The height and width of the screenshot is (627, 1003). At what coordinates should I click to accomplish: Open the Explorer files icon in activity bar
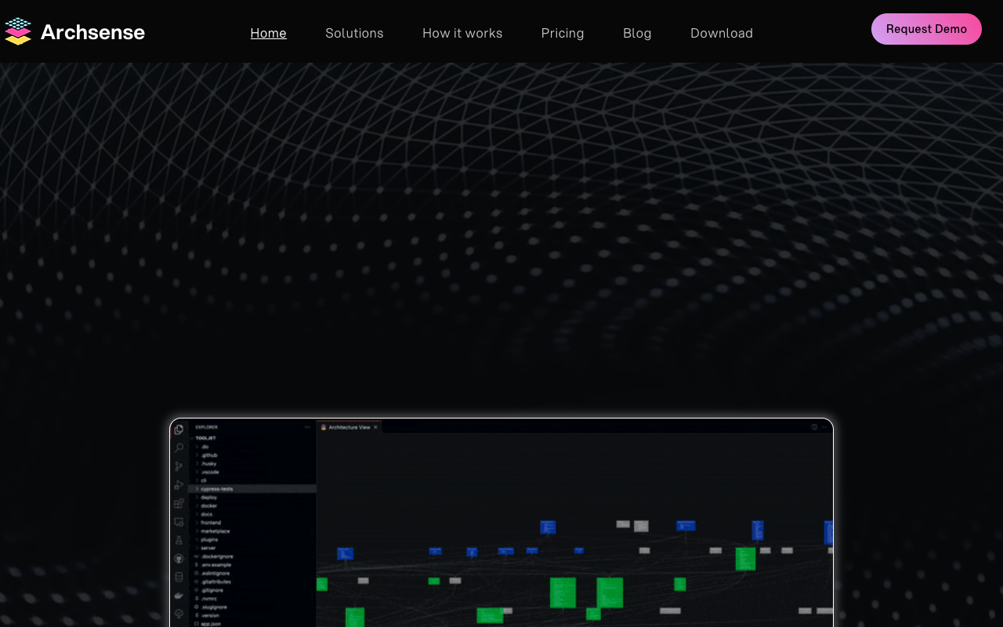tap(179, 429)
